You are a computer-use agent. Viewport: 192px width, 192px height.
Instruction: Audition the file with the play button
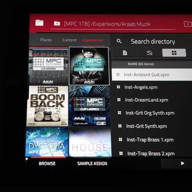tap(182, 163)
